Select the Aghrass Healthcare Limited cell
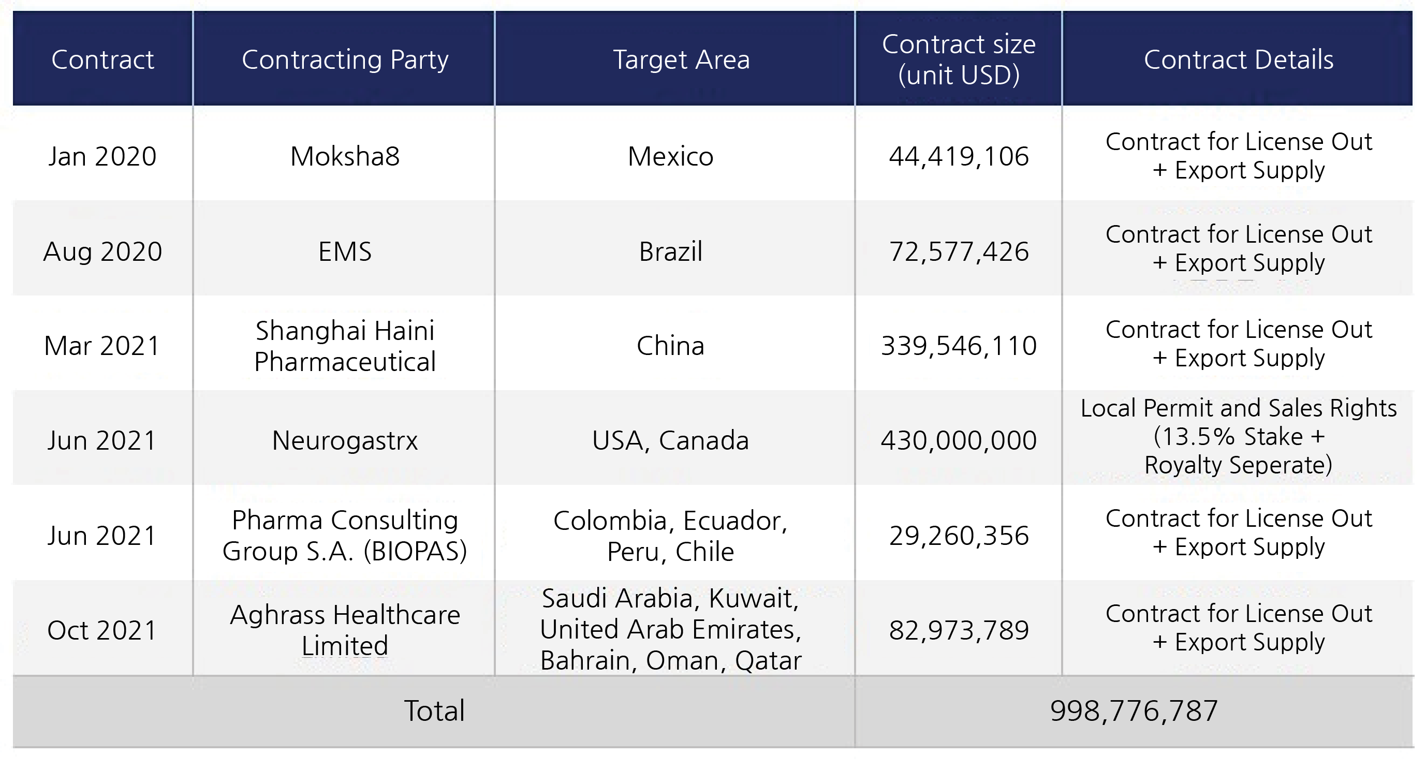Viewport: 1426px width, 770px height. click(x=344, y=630)
